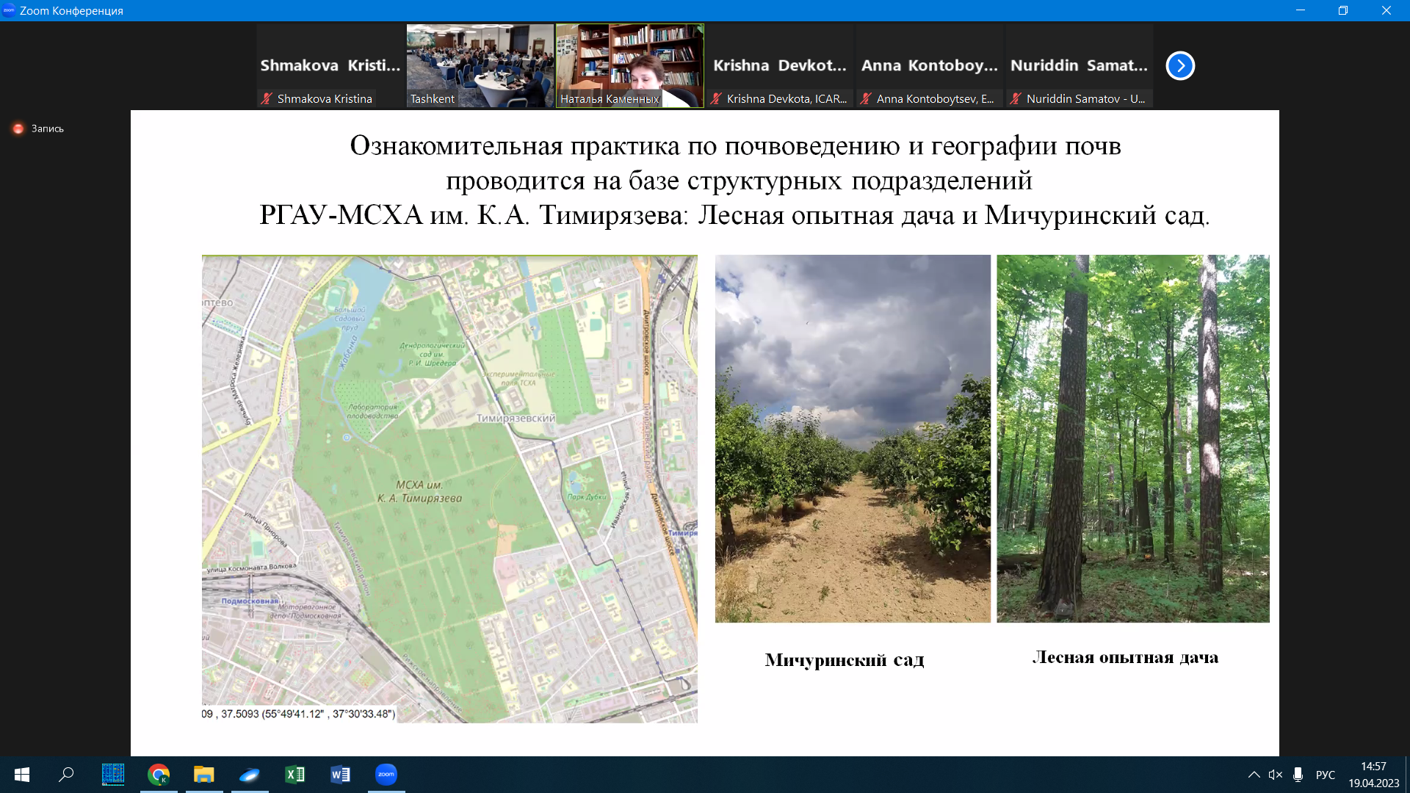This screenshot has width=1410, height=793.
Task: Open File Explorer from taskbar
Action: pyautogui.click(x=203, y=774)
